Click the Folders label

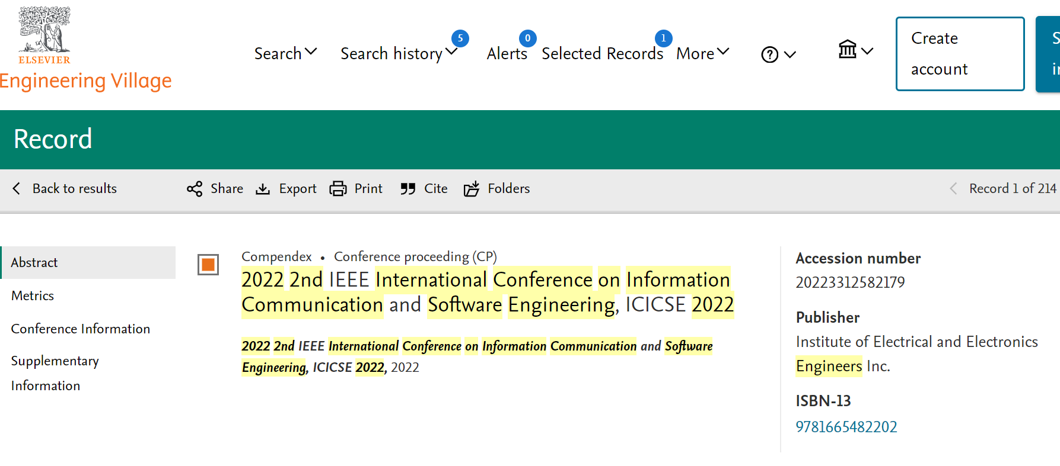(x=509, y=188)
